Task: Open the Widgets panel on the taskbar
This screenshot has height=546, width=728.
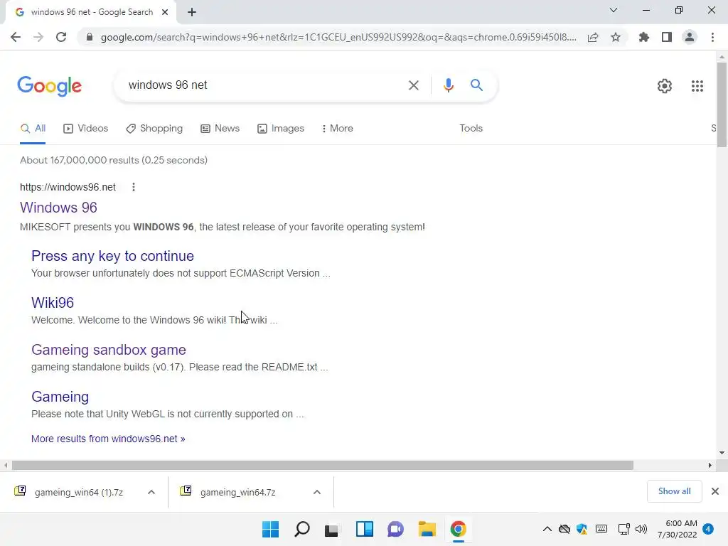Action: (x=365, y=529)
